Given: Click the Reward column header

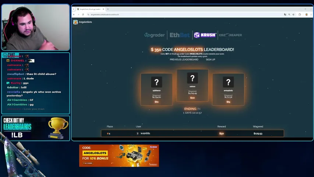Looking at the screenshot, I should pyautogui.click(x=222, y=126).
